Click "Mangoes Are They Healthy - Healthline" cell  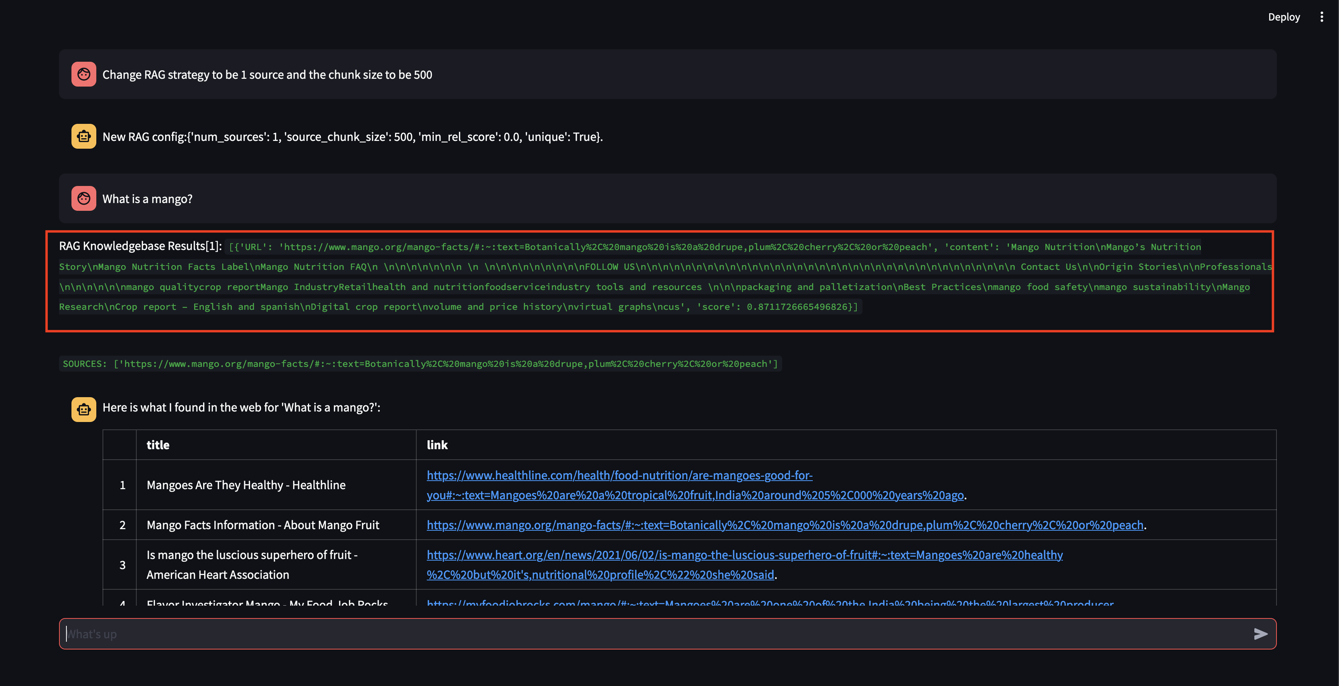coord(246,485)
